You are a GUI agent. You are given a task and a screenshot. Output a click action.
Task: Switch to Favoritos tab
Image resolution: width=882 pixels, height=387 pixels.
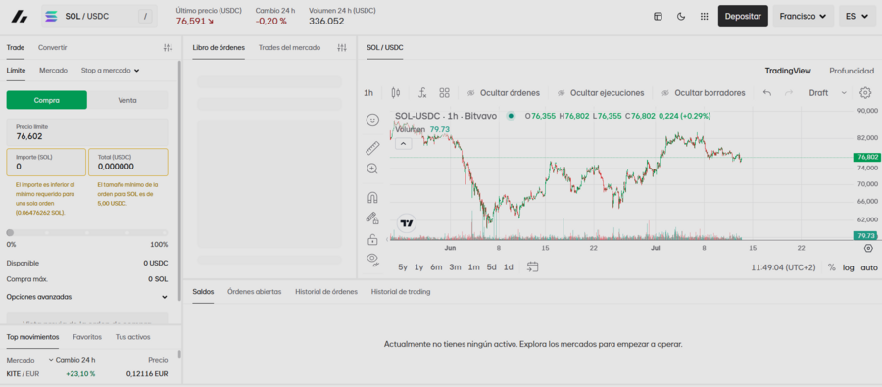[87, 337]
